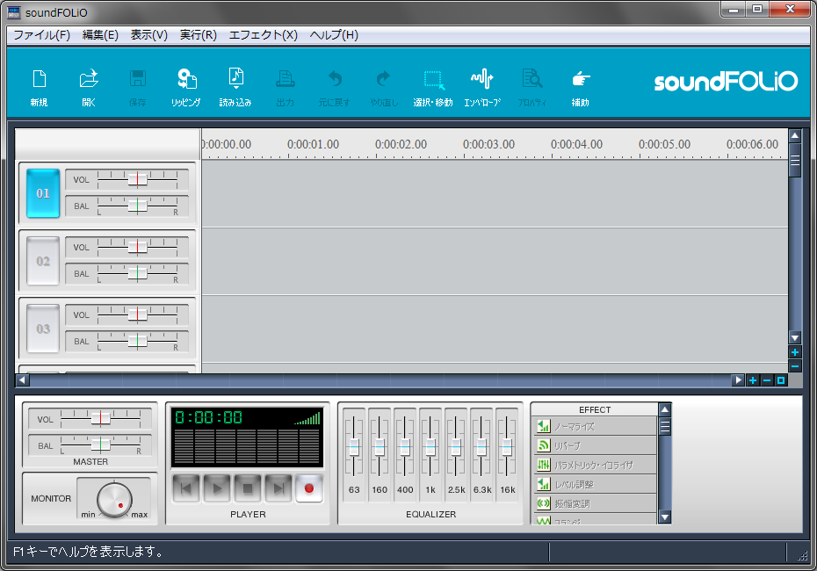Click the timeline scroll-right arrow
Image resolution: width=817 pixels, height=571 pixels.
tap(738, 380)
